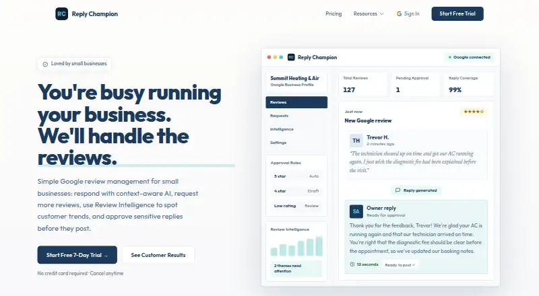The image size is (539, 296).
Task: Click the SA owner avatar
Action: [356, 211]
